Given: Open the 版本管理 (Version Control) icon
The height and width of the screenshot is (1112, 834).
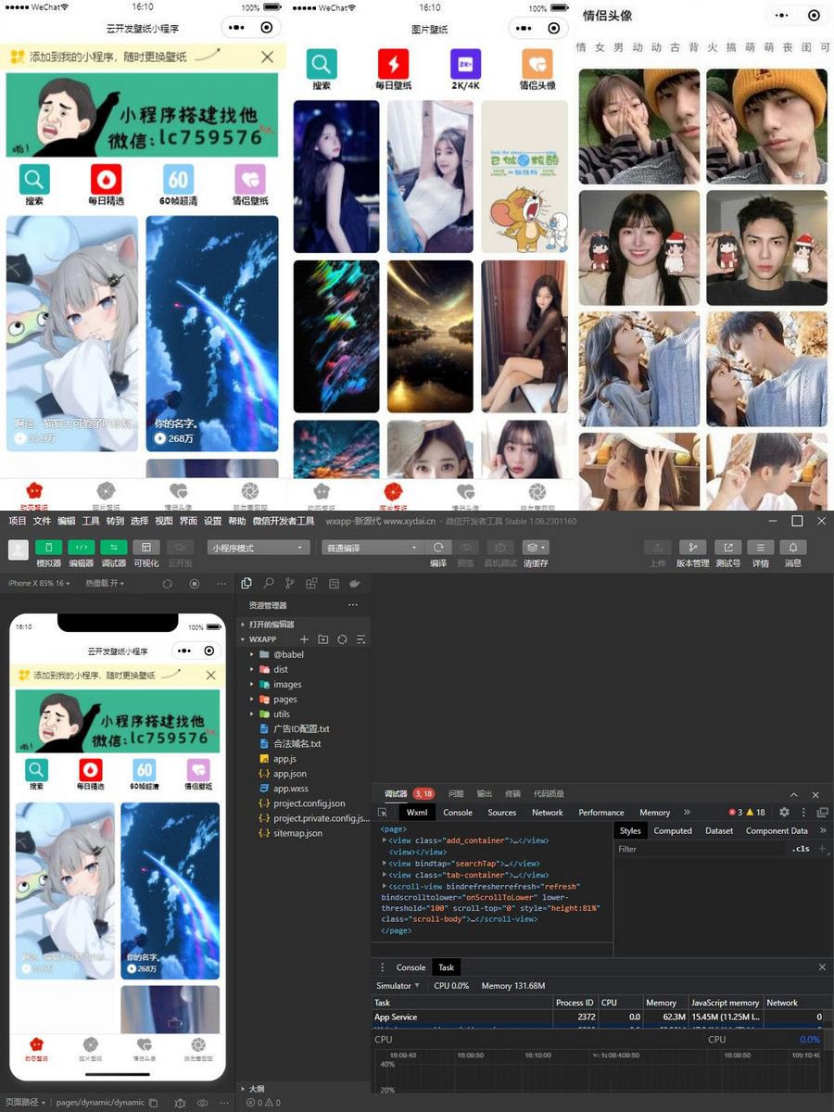Looking at the screenshot, I should (x=692, y=548).
